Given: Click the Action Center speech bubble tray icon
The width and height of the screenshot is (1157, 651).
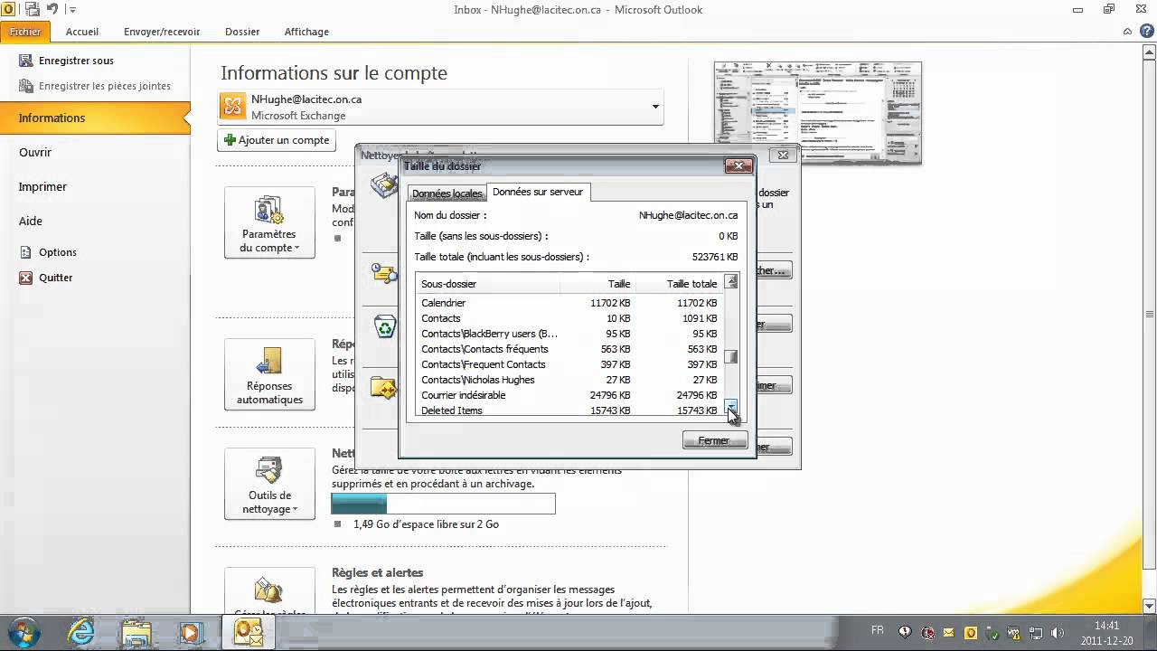Looking at the screenshot, I should (x=906, y=632).
